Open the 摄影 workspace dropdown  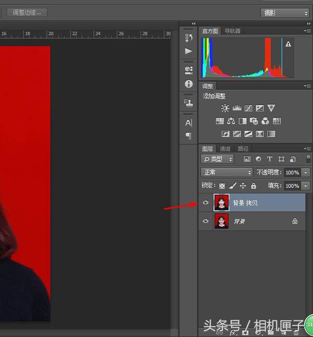point(285,13)
